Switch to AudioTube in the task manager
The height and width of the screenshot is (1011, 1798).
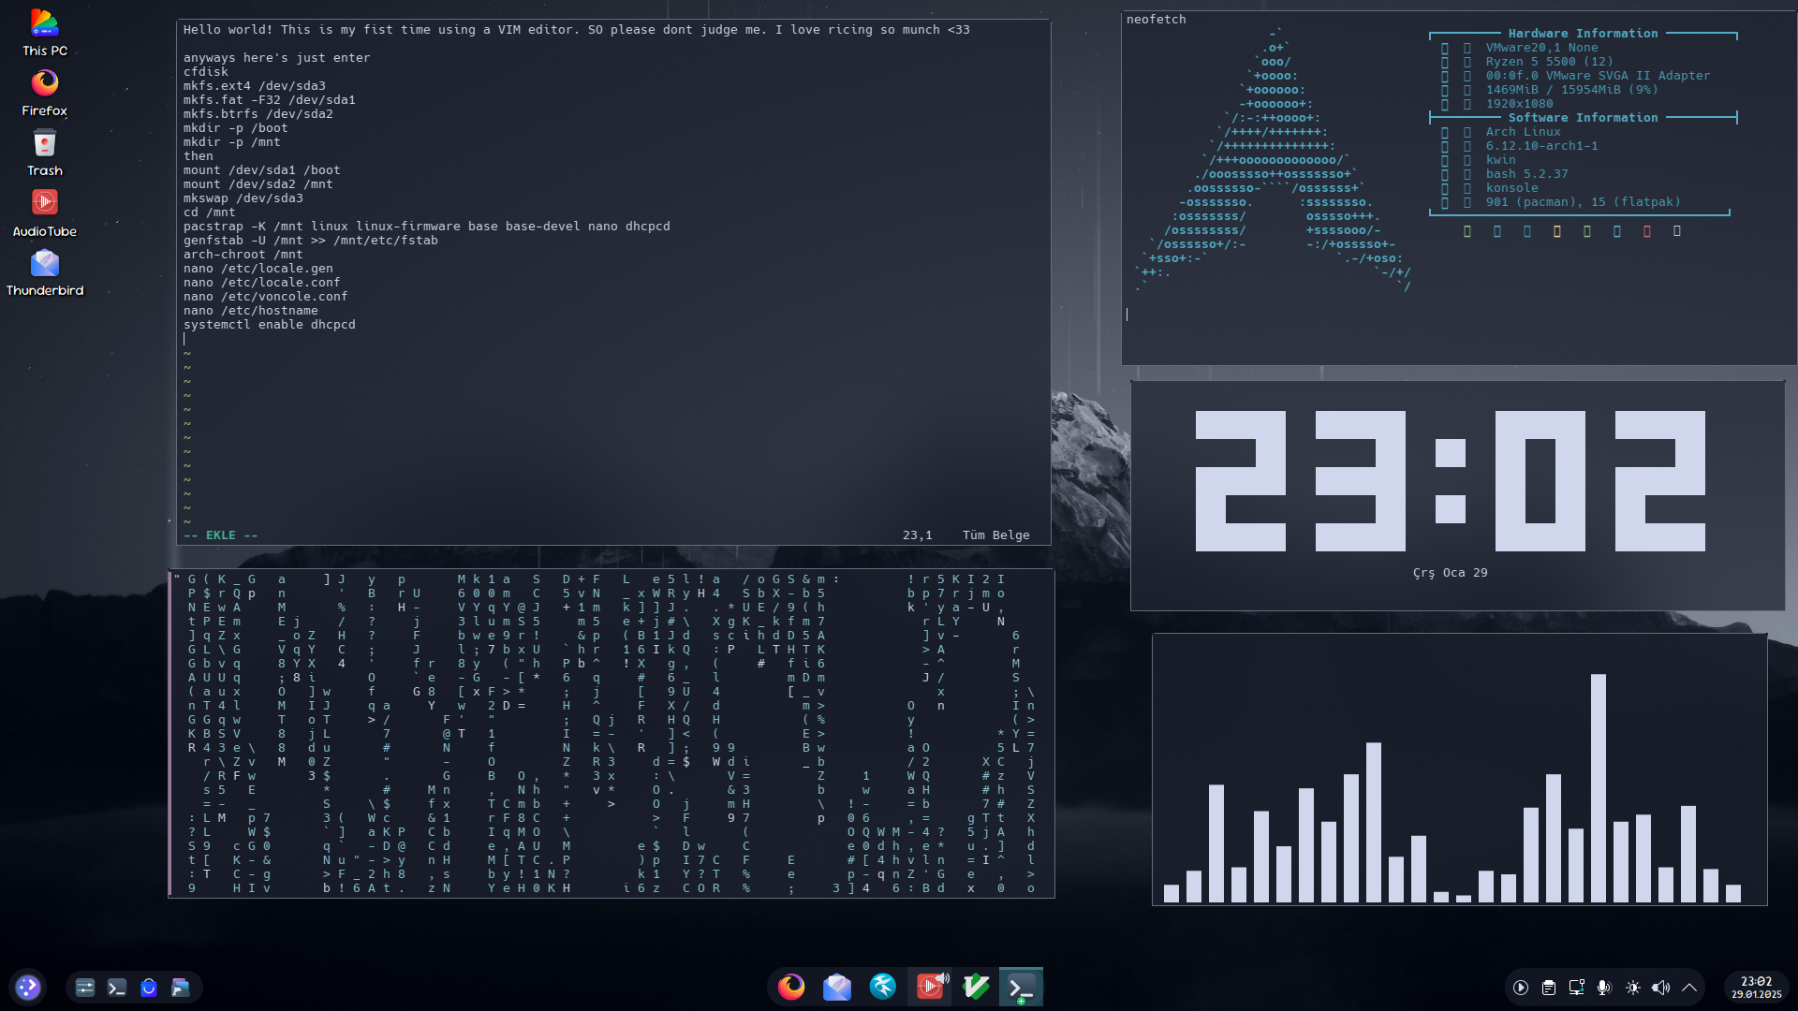[930, 987]
